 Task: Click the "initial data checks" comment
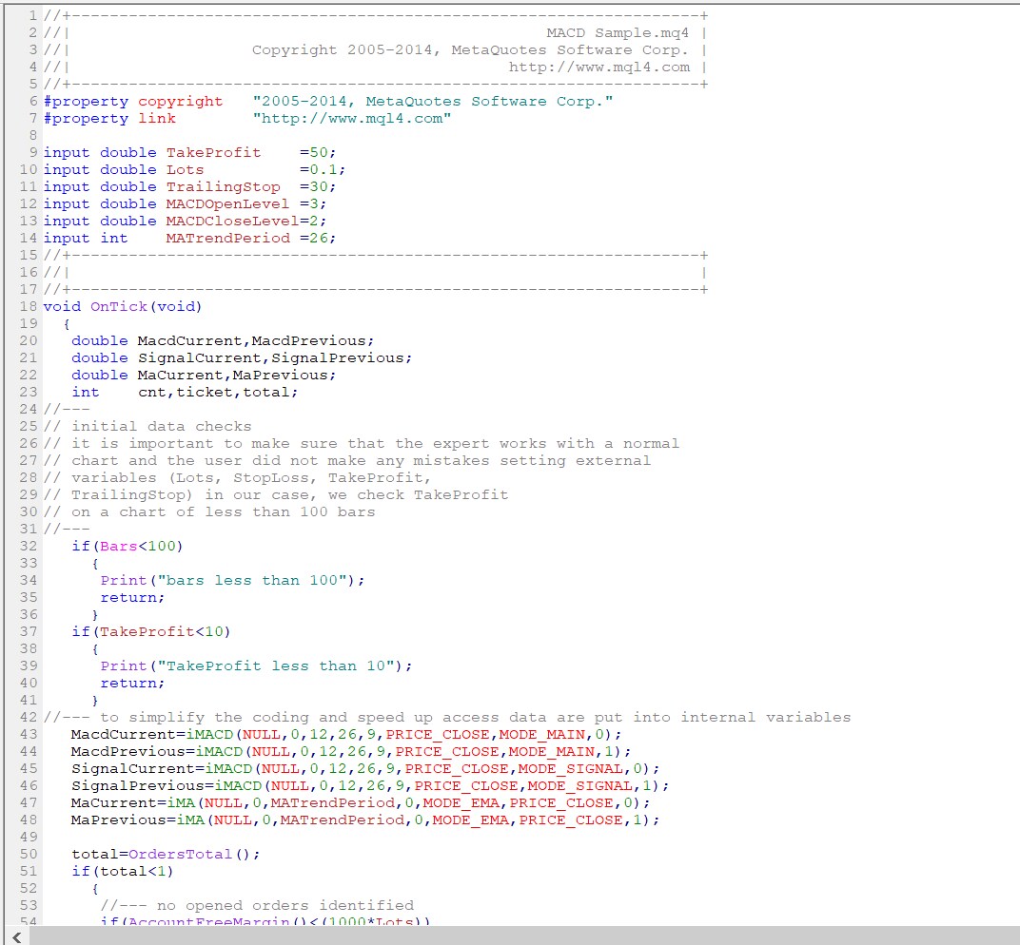(162, 426)
